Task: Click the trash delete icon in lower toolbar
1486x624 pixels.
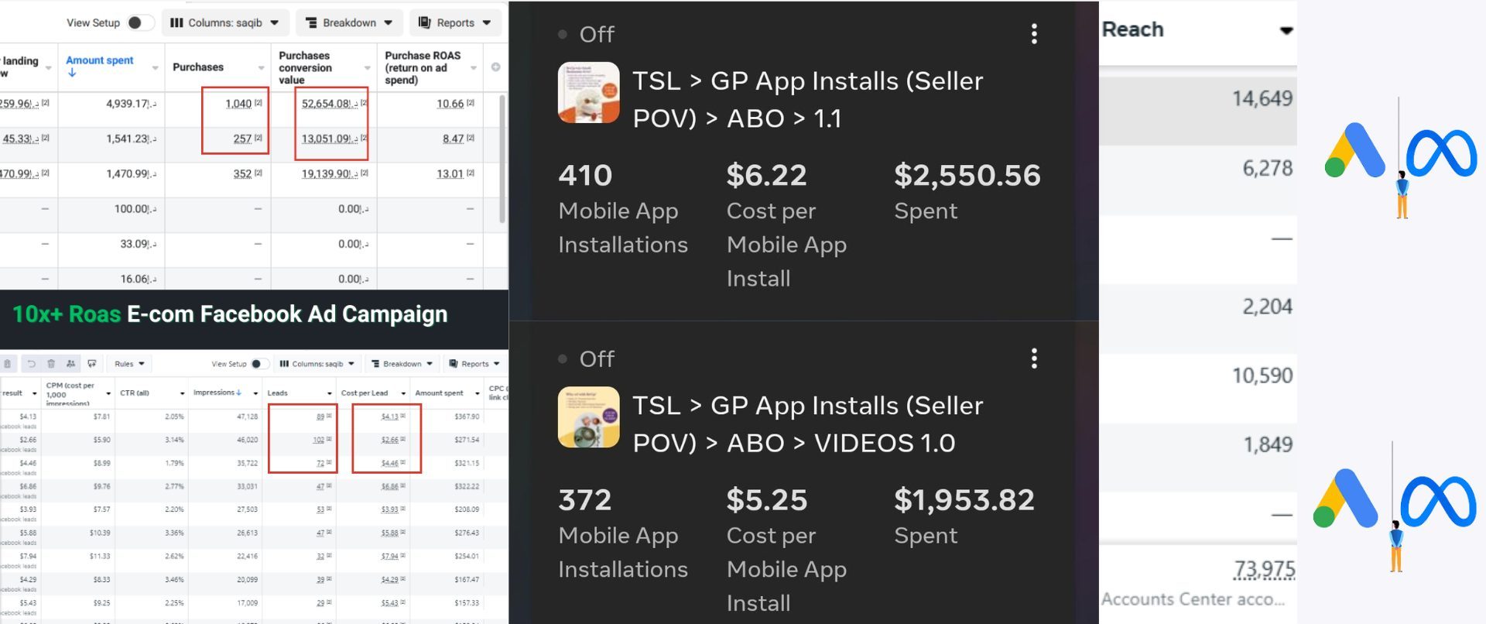Action: 51,364
